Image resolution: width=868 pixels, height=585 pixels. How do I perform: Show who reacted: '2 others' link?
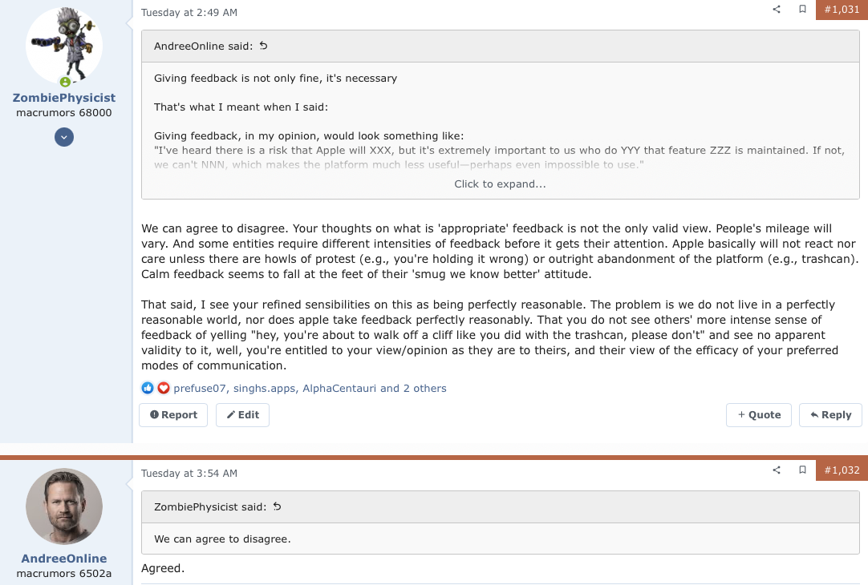point(424,389)
